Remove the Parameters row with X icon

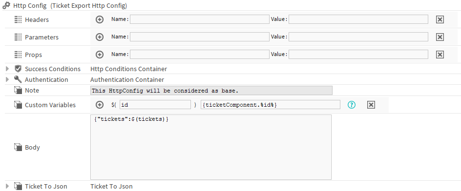[440, 37]
